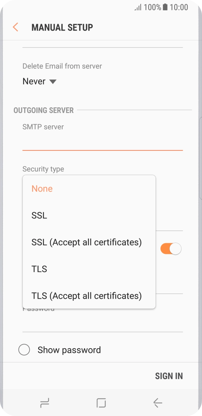This screenshot has height=416, width=202.
Task: Select the TLS option
Action: 39,269
